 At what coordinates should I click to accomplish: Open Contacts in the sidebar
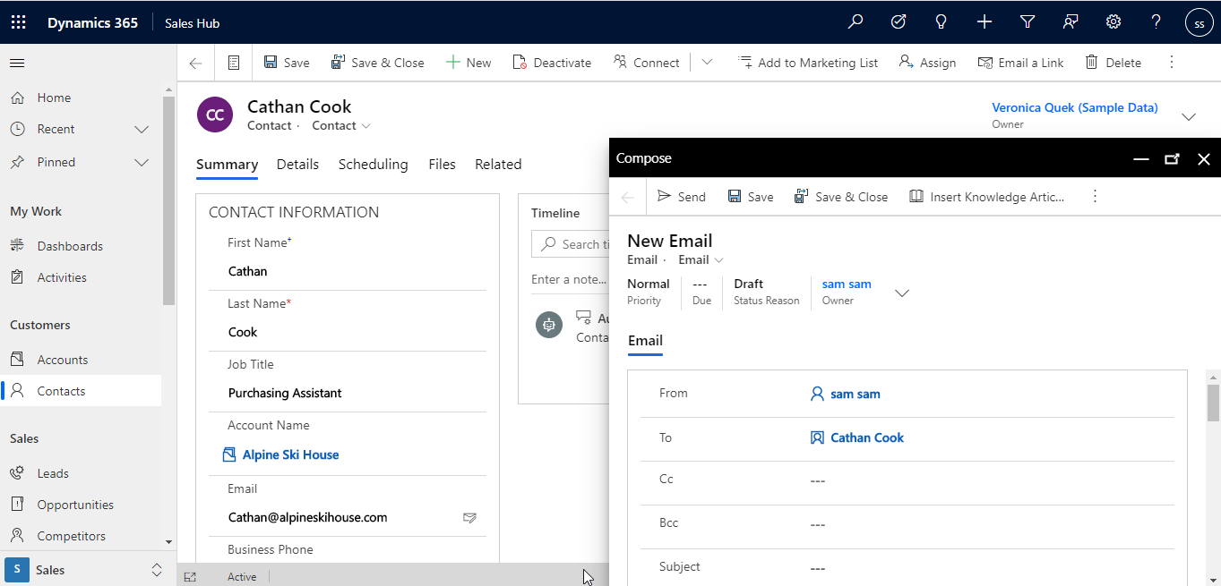pos(81,391)
